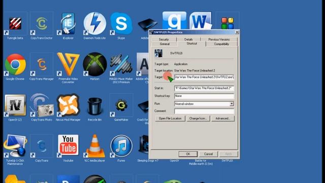
Task: Switch to Previous Versions tab
Action: pos(219,39)
